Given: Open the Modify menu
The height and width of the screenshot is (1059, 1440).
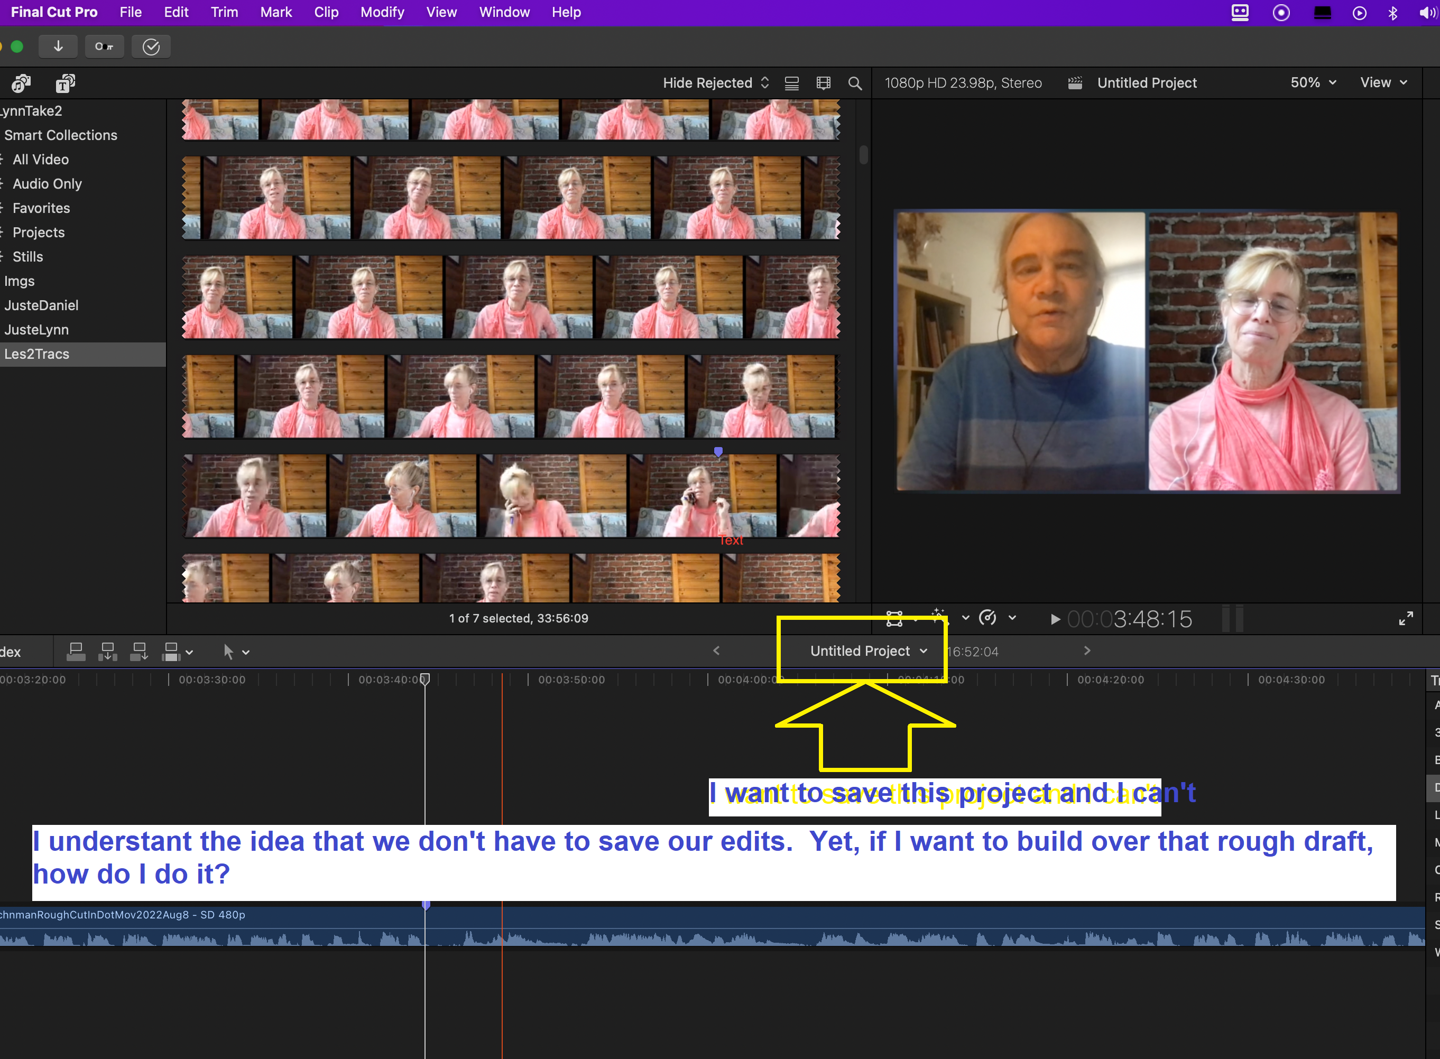Looking at the screenshot, I should 382,12.
